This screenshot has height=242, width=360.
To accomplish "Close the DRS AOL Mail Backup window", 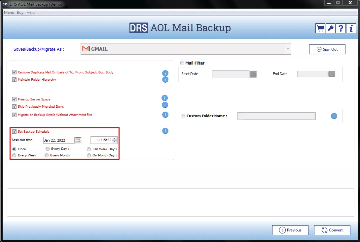I will (350, 3).
